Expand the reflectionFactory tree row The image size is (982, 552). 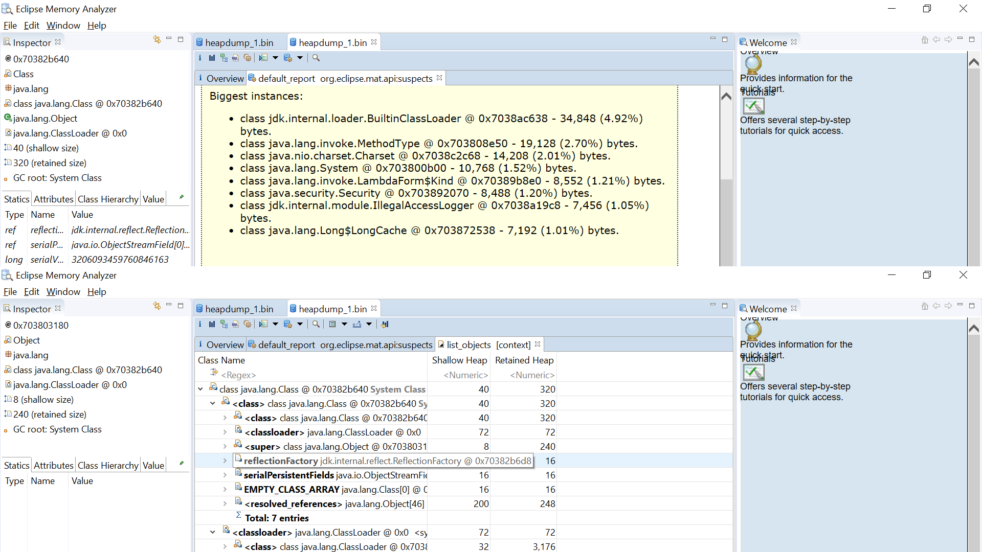pyautogui.click(x=225, y=461)
